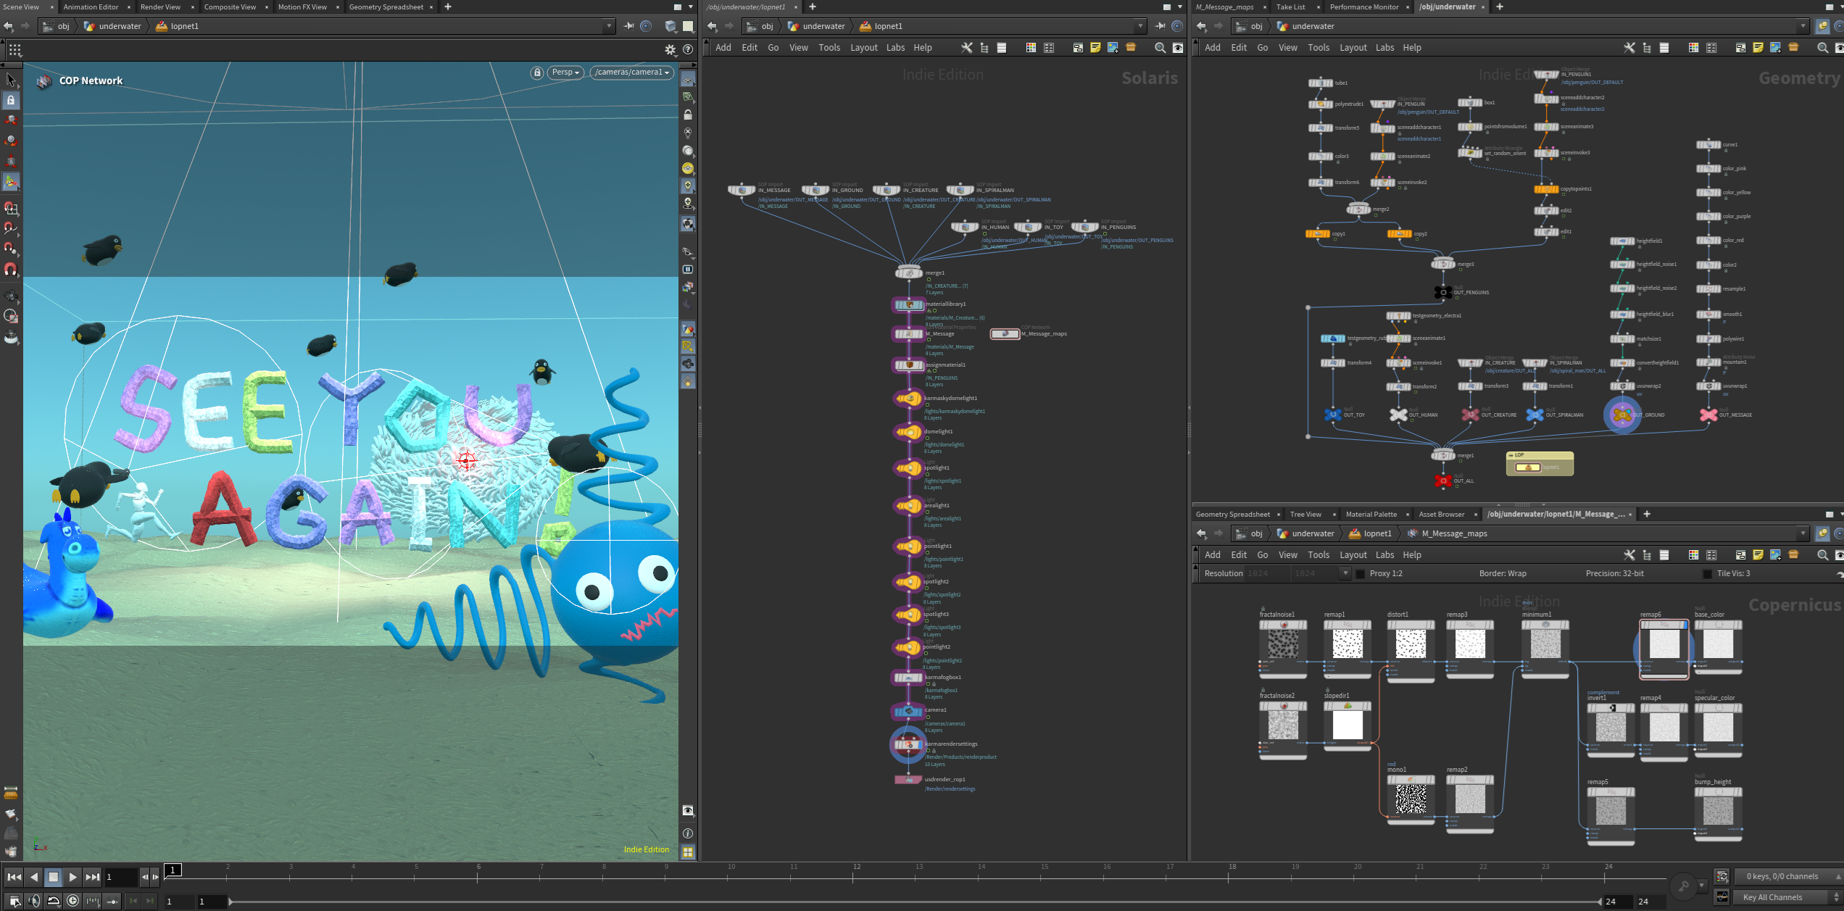Click the Key All Channels button
Screen dimensions: 1844x911
tap(1772, 897)
